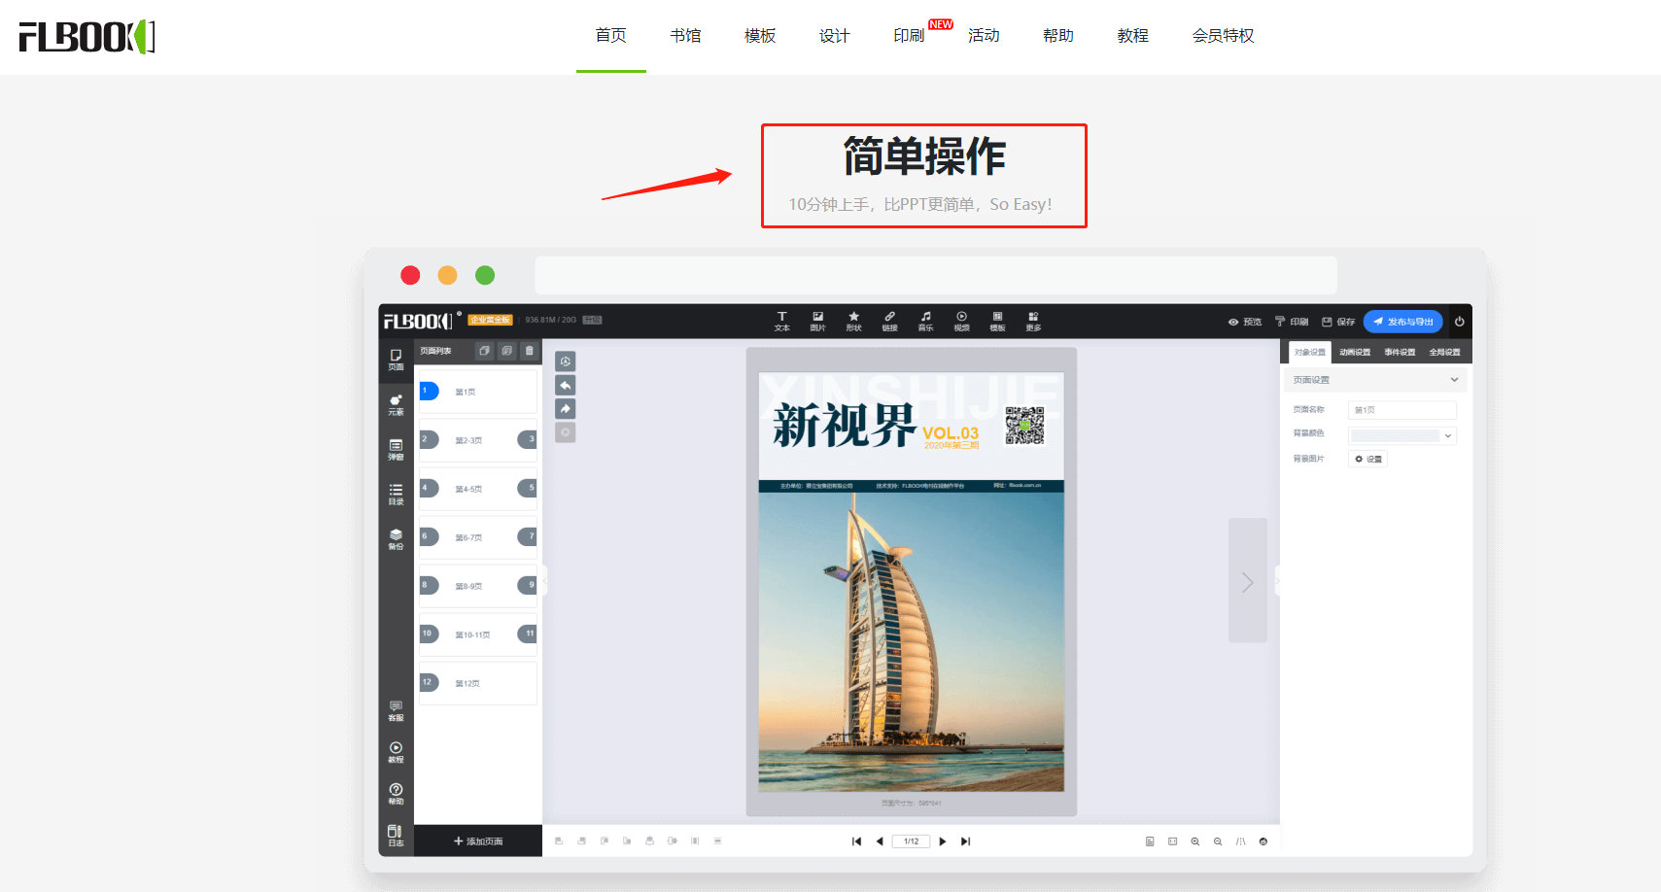Open the 帮助 help sidebar icon
Image resolution: width=1661 pixels, height=892 pixels.
396,795
